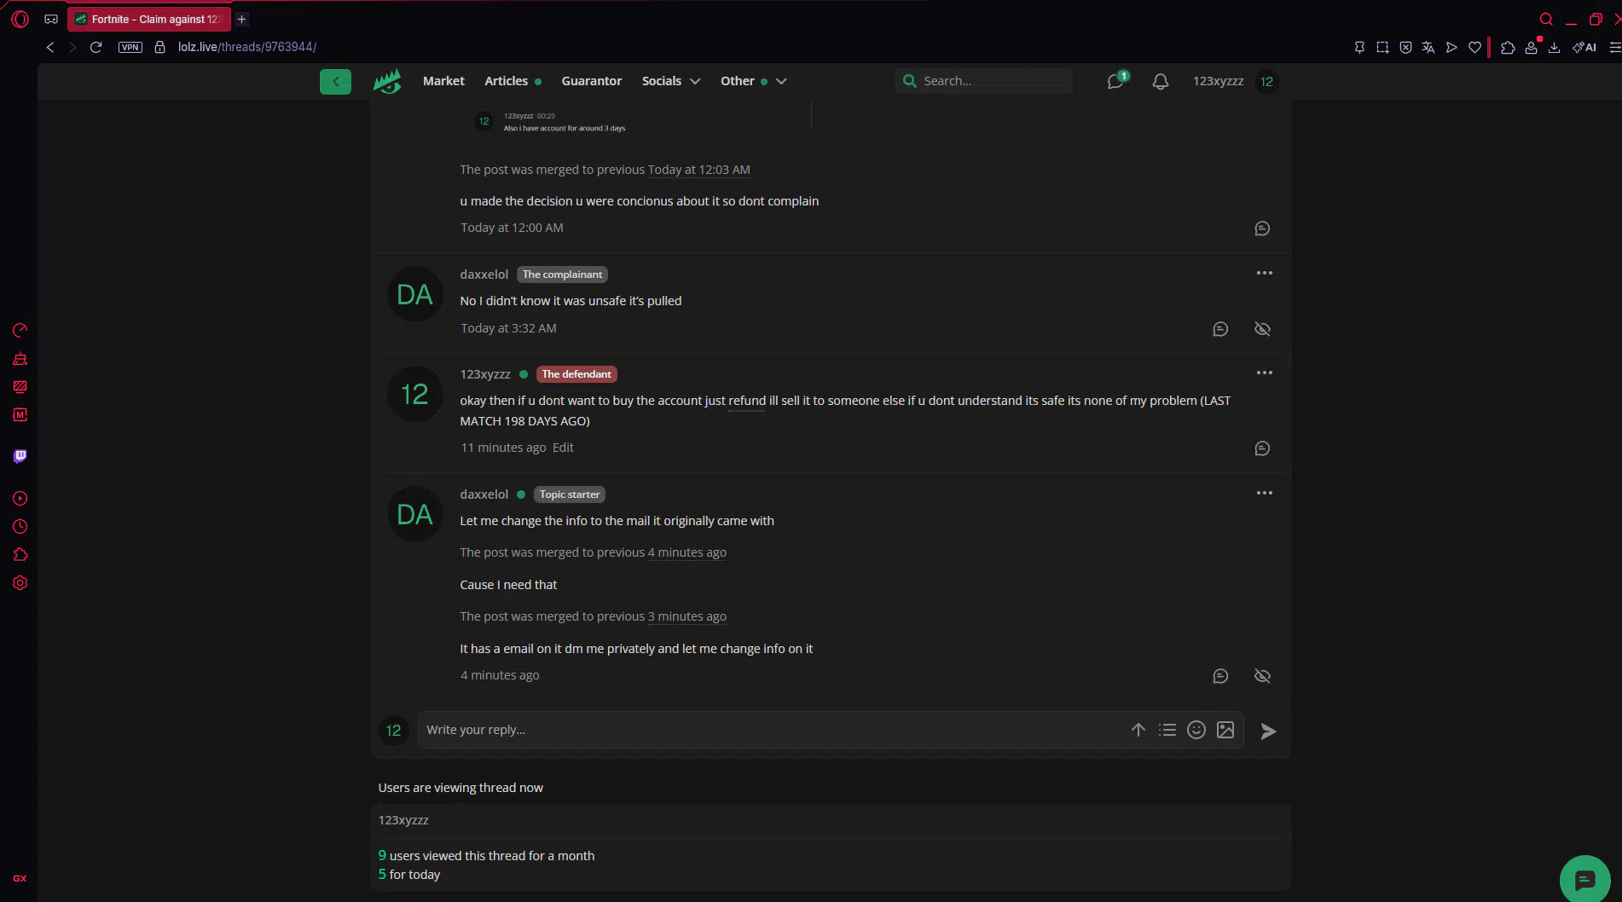The height and width of the screenshot is (902, 1622).
Task: Toggle hide on daxxelol's latest post
Action: pyautogui.click(x=1262, y=676)
